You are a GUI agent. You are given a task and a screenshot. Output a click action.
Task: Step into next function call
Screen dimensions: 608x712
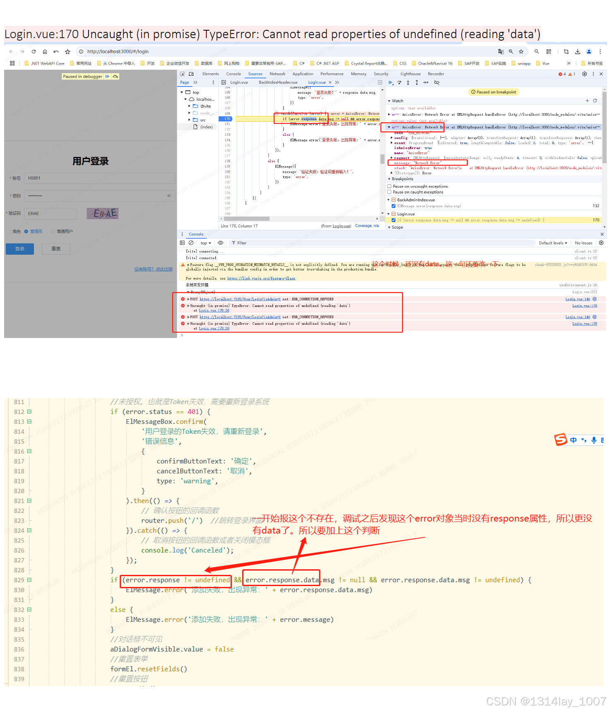click(x=408, y=82)
